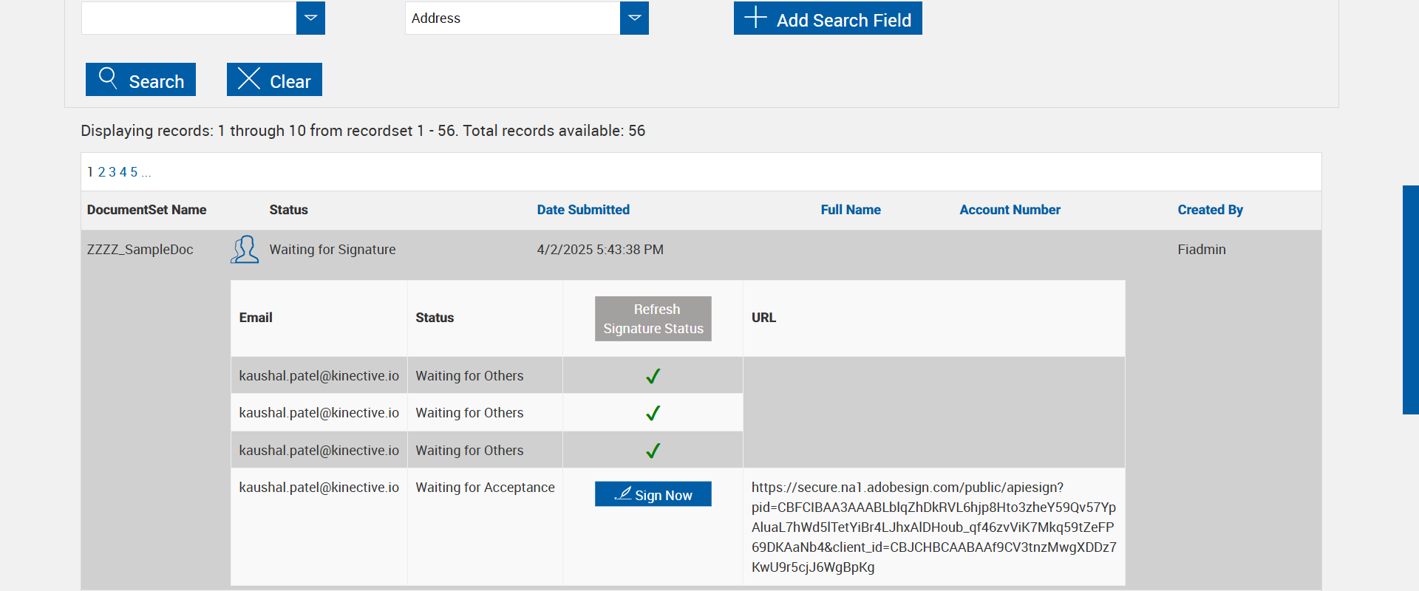The image size is (1419, 591).
Task: Click the first green checkmark in signer list
Action: coord(653,376)
